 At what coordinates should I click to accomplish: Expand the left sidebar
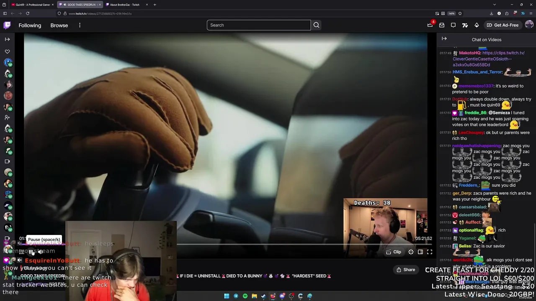[7, 39]
